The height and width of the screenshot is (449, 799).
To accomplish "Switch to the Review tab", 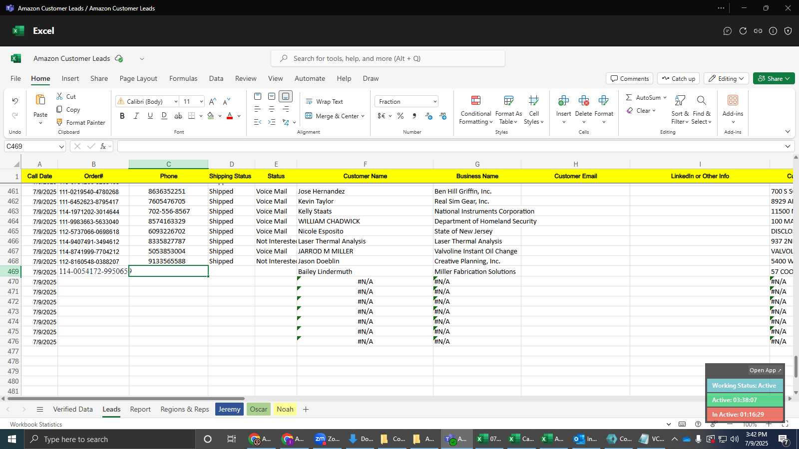I will pos(246,78).
